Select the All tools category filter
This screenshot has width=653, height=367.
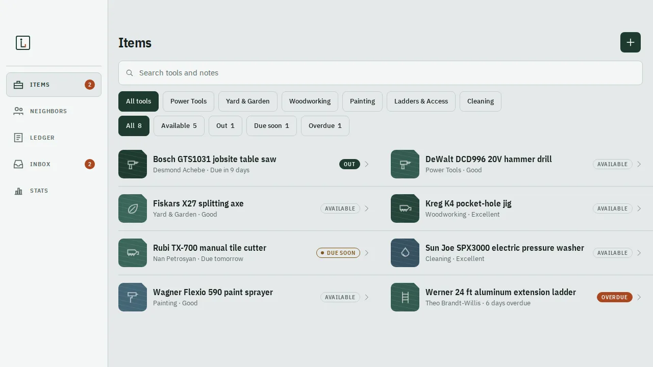pos(138,101)
